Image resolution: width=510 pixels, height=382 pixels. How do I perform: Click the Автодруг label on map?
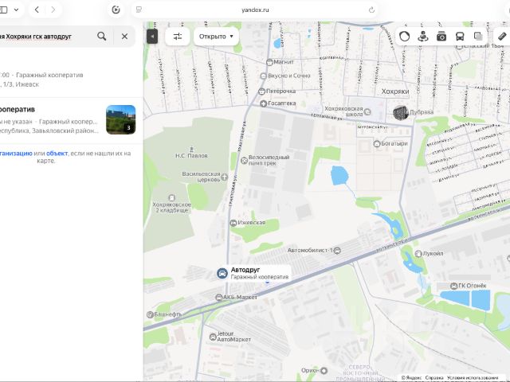click(x=245, y=270)
